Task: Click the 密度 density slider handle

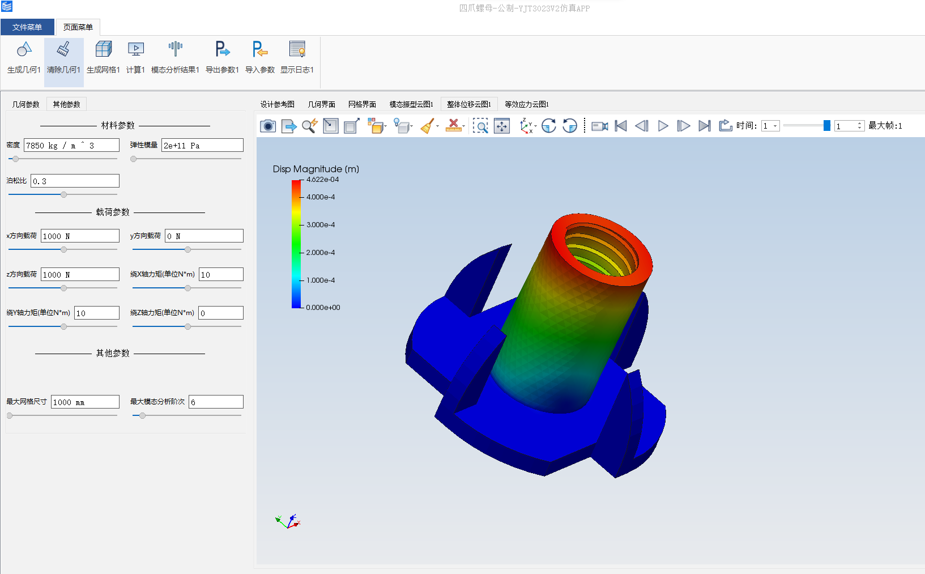Action: click(15, 159)
